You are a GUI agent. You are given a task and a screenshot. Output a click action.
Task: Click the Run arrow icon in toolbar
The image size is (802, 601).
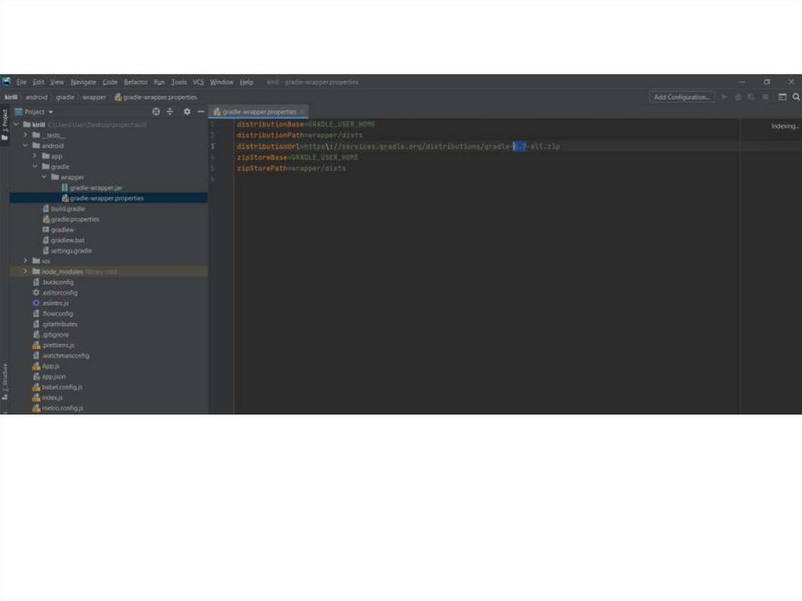point(724,97)
